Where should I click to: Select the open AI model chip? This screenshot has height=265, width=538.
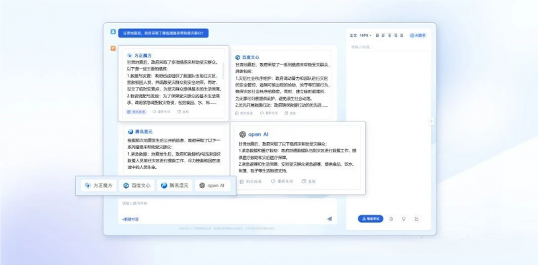tap(213, 186)
